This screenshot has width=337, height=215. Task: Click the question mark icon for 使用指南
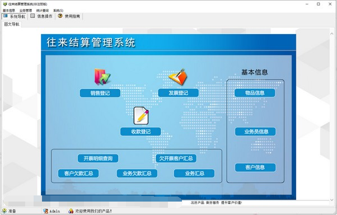60,16
